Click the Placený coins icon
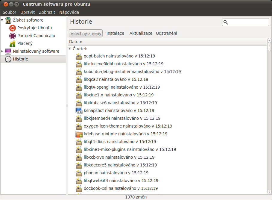The width and height of the screenshot is (272, 200). [x=12, y=43]
